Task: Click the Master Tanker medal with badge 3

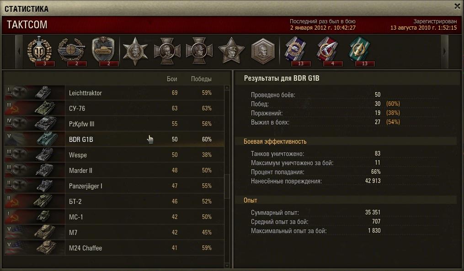Action: click(40, 51)
